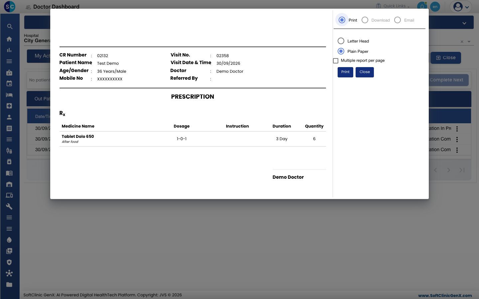Click the 36 Years/Male value
Screen dimensions: 479x299
(111, 71)
